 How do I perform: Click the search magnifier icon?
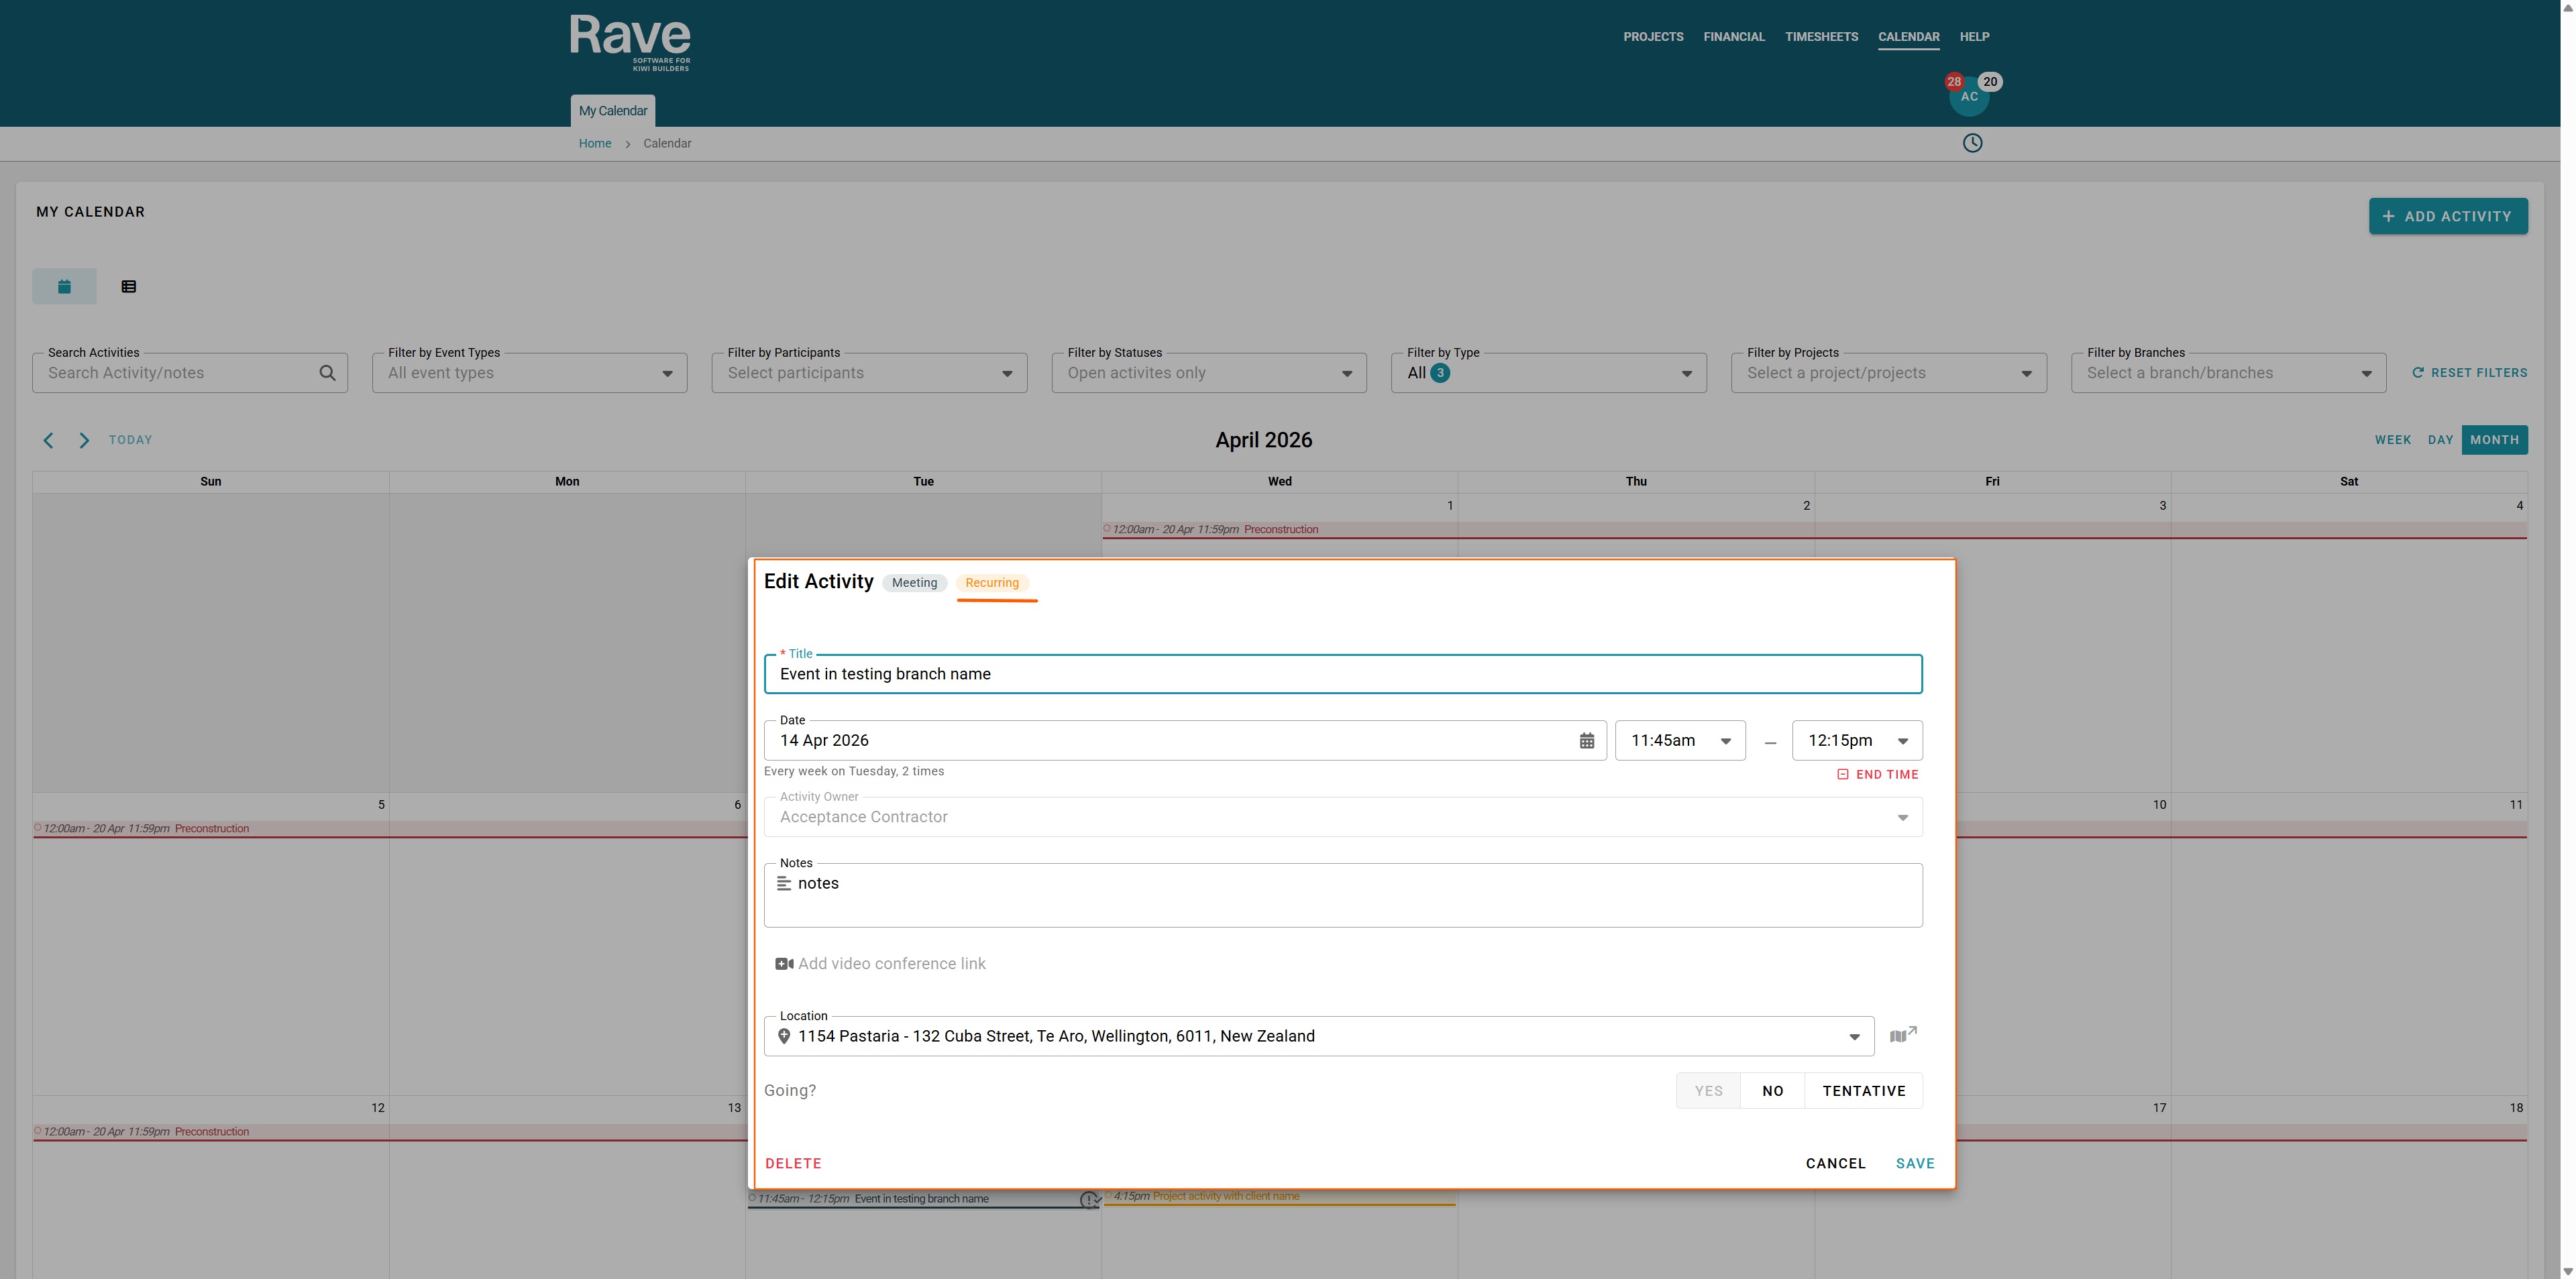pos(327,373)
